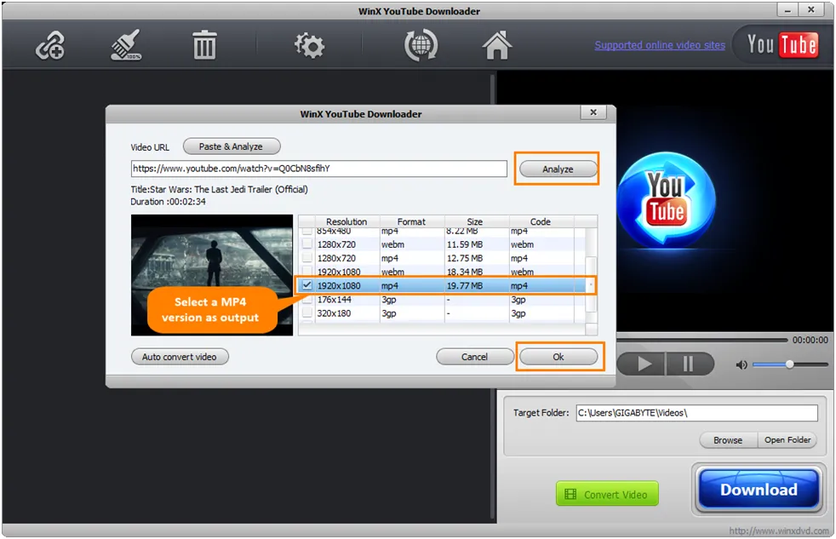Return home using the house icon
Viewport: 836px width, 539px height.
[497, 47]
